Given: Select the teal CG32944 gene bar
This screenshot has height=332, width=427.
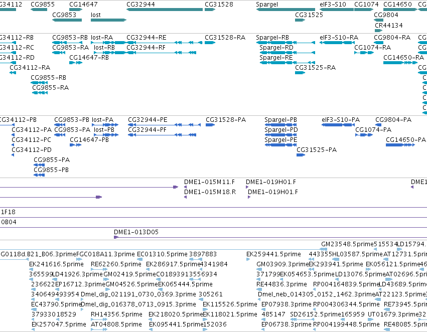Looking at the screenshot, I should coord(165,10).
